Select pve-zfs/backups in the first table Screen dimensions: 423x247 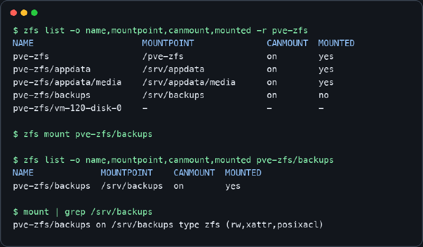click(x=52, y=95)
